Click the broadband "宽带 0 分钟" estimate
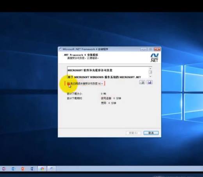The image size is (203, 177). [x=109, y=103]
